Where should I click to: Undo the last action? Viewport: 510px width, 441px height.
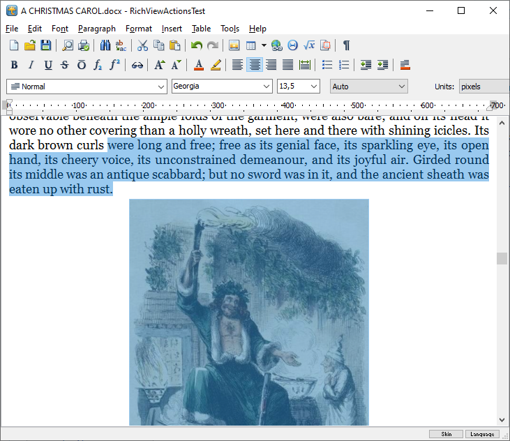click(197, 45)
